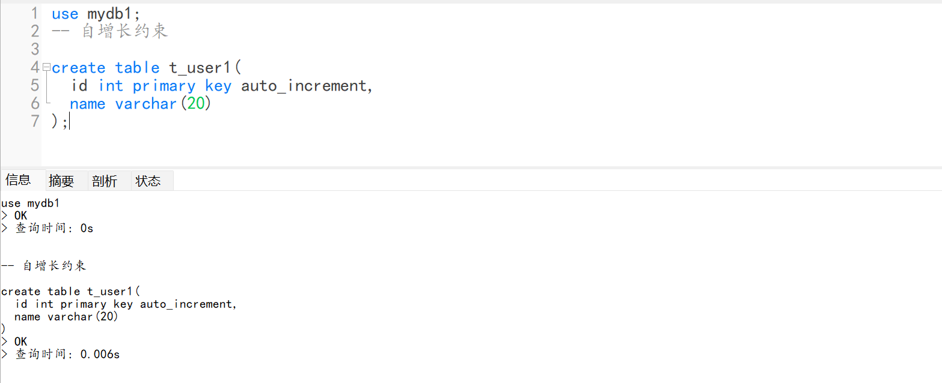Select the 信息 tab

click(19, 179)
